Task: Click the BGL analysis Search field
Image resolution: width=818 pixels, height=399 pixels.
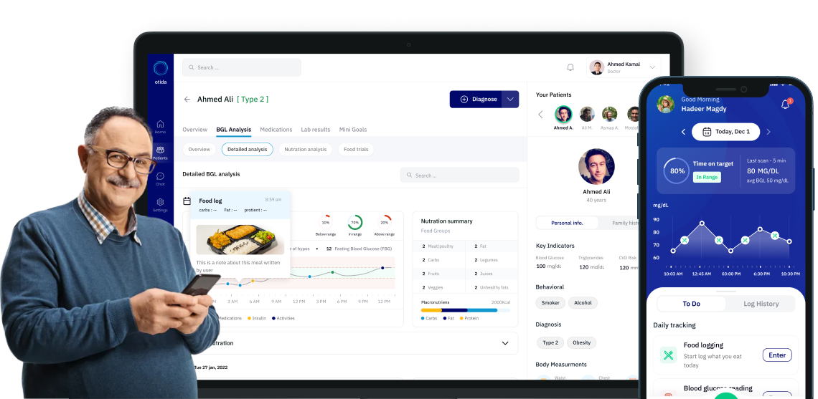Action: [460, 175]
